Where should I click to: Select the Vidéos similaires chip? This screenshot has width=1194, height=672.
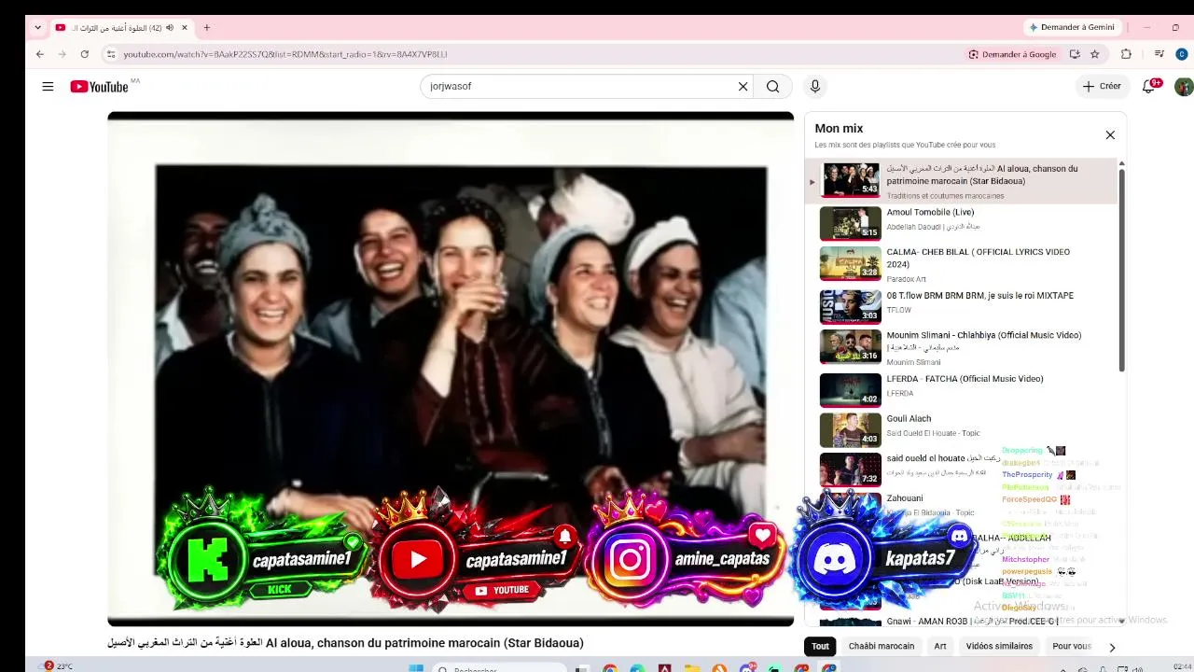[x=999, y=646]
